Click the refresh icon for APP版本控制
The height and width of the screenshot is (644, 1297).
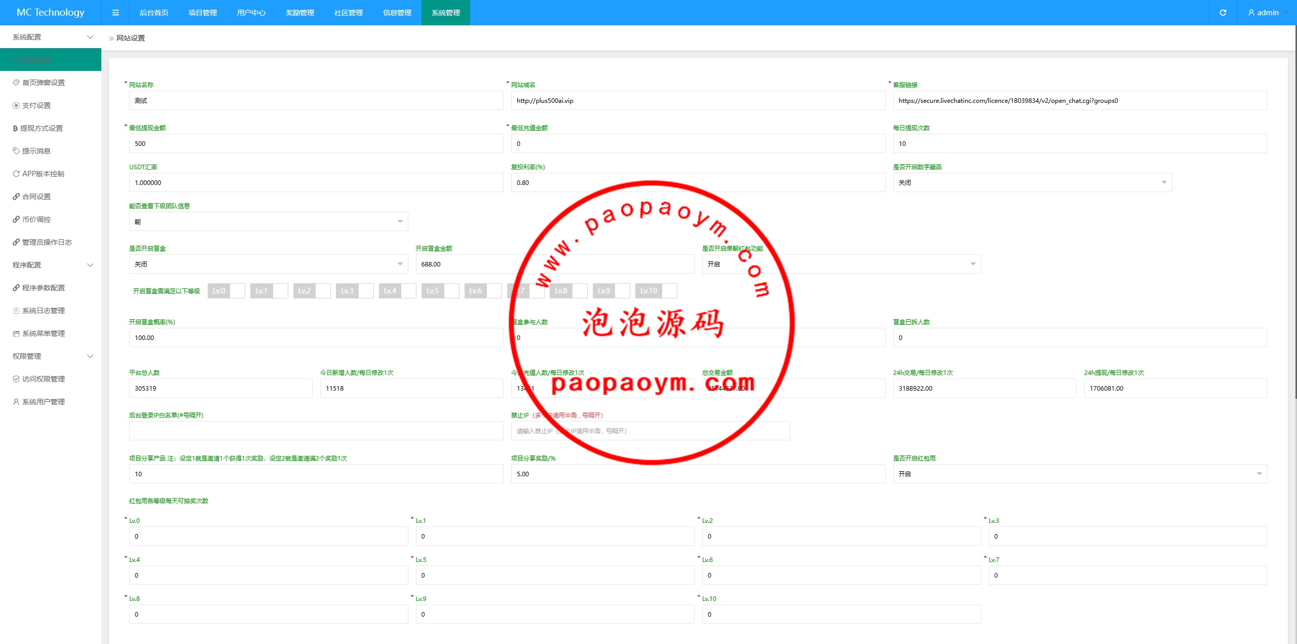[16, 174]
